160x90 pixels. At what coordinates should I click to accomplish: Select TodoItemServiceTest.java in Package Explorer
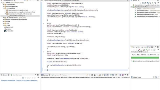pos(17,16)
